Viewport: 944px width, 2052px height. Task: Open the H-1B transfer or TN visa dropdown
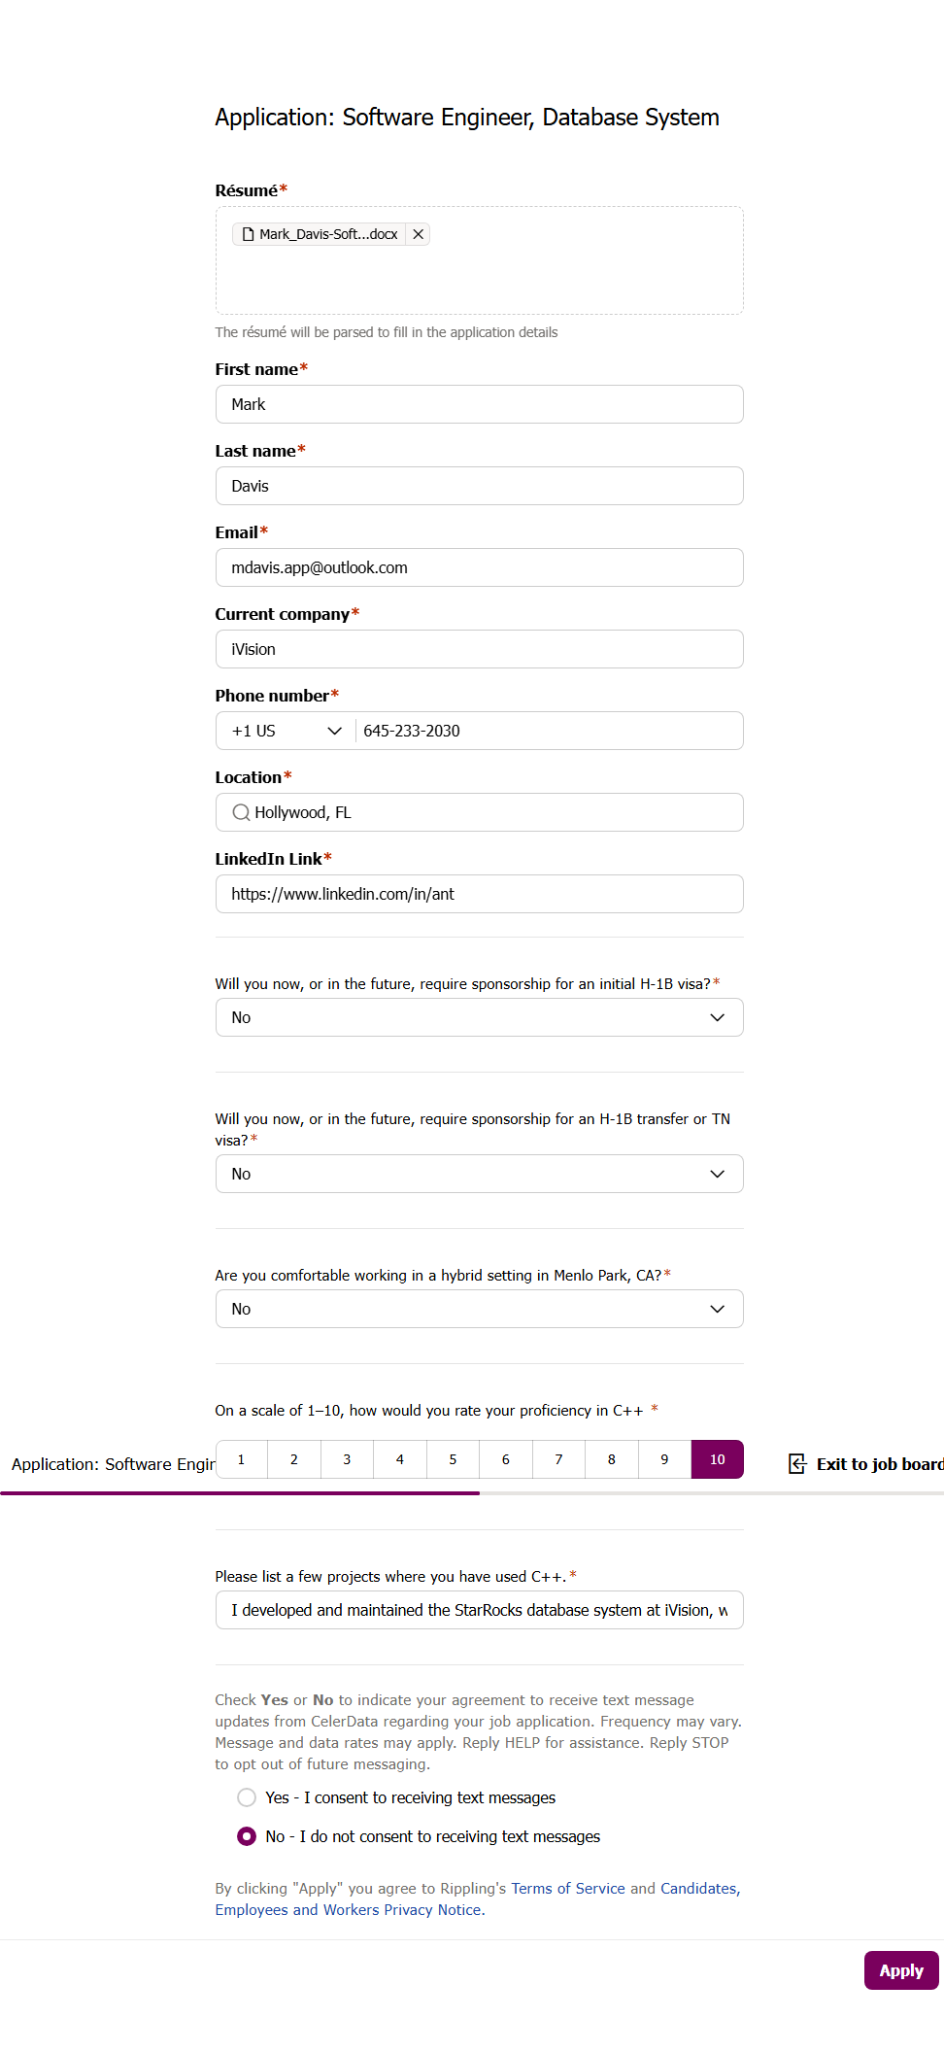(717, 1174)
